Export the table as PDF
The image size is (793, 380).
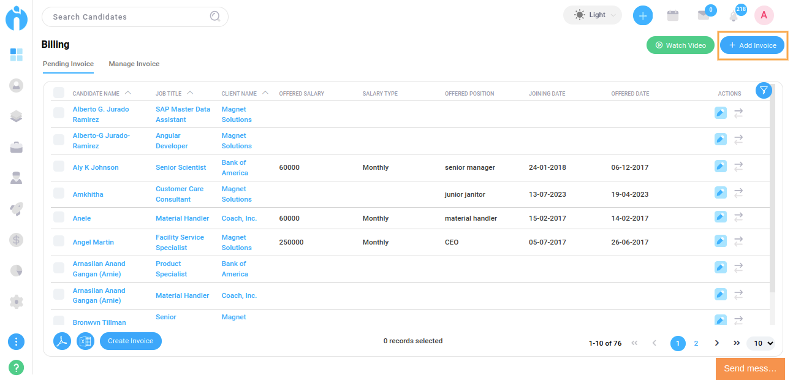63,341
